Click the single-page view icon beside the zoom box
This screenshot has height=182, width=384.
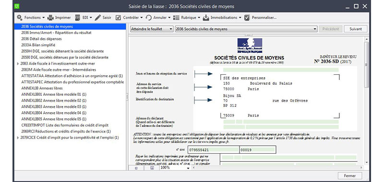click(136, 168)
